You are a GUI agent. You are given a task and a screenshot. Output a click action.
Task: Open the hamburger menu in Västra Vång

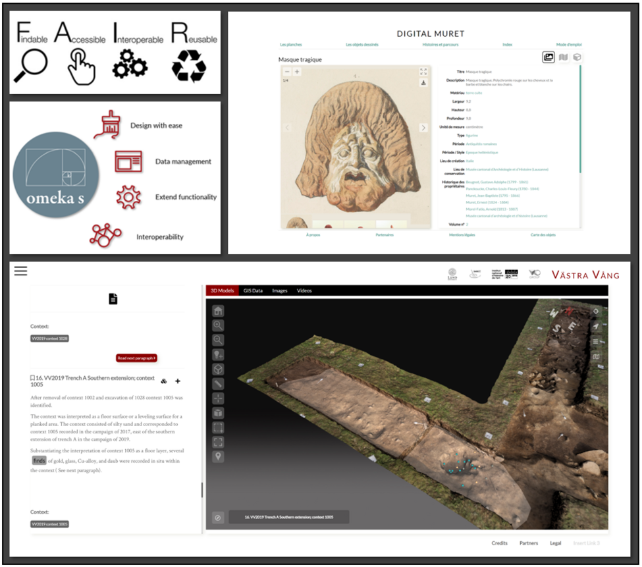[x=20, y=271]
